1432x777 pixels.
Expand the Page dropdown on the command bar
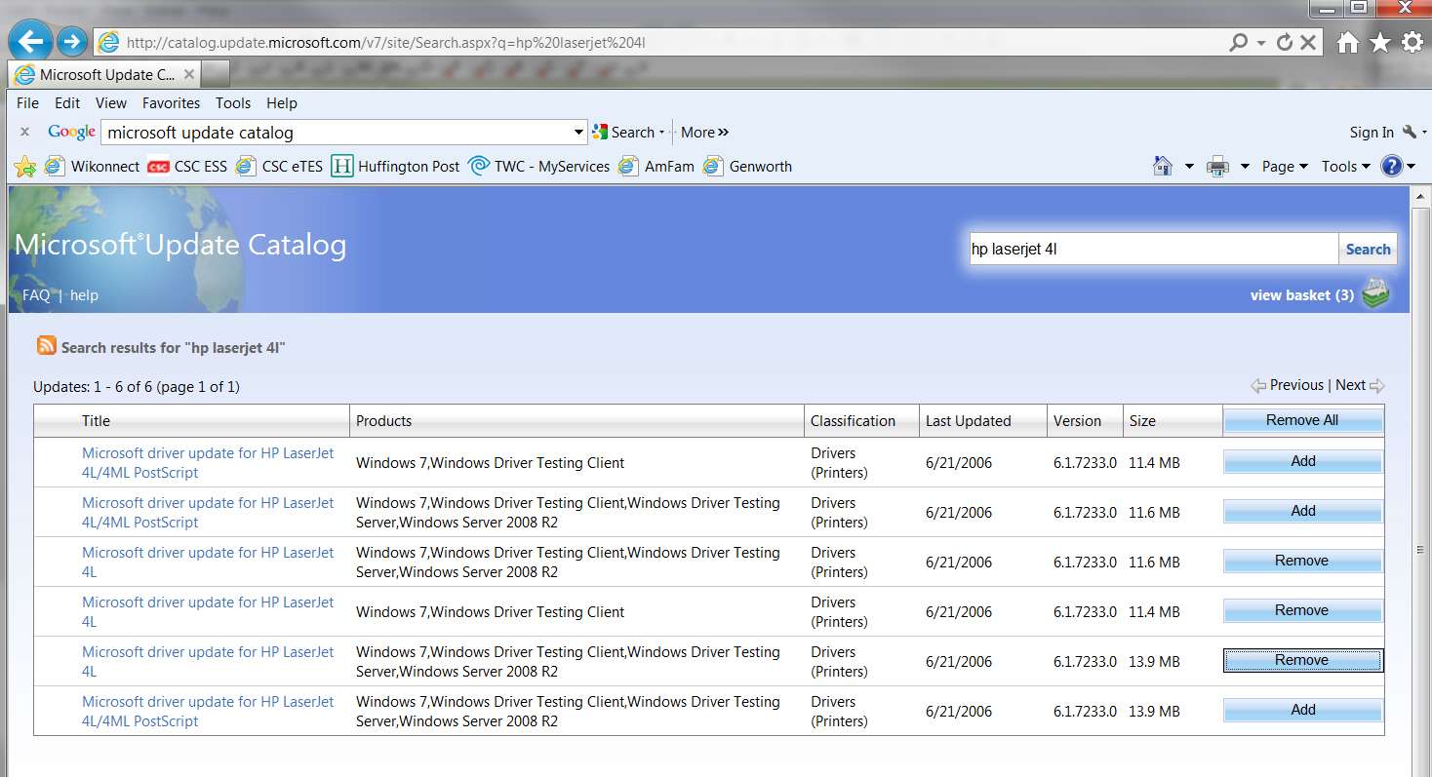coord(1285,167)
